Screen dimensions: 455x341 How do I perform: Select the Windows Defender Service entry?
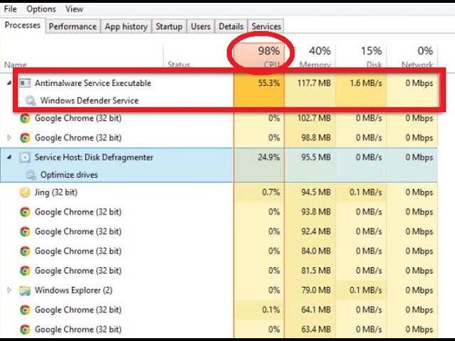pyautogui.click(x=90, y=101)
